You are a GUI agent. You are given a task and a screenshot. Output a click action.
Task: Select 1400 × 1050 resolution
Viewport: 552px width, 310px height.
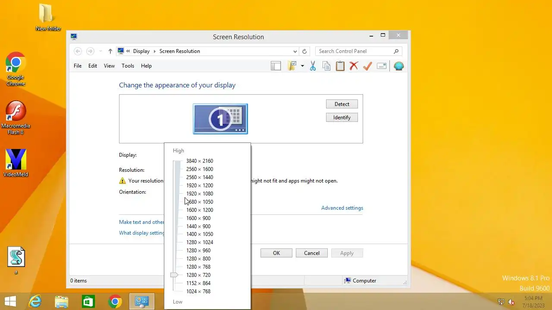click(x=200, y=234)
